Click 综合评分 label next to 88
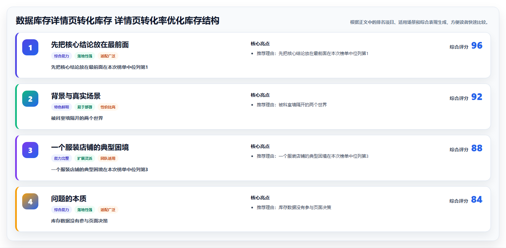Viewport: 506px width, 248px height. 459,150
